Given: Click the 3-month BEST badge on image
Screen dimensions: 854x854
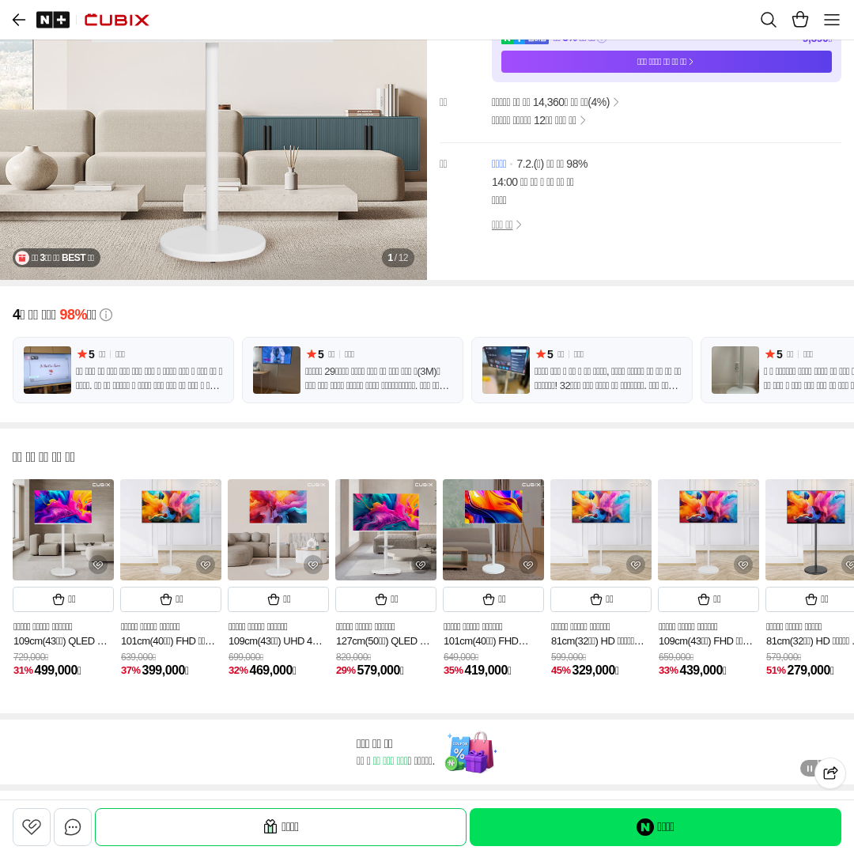Looking at the screenshot, I should pos(57,258).
